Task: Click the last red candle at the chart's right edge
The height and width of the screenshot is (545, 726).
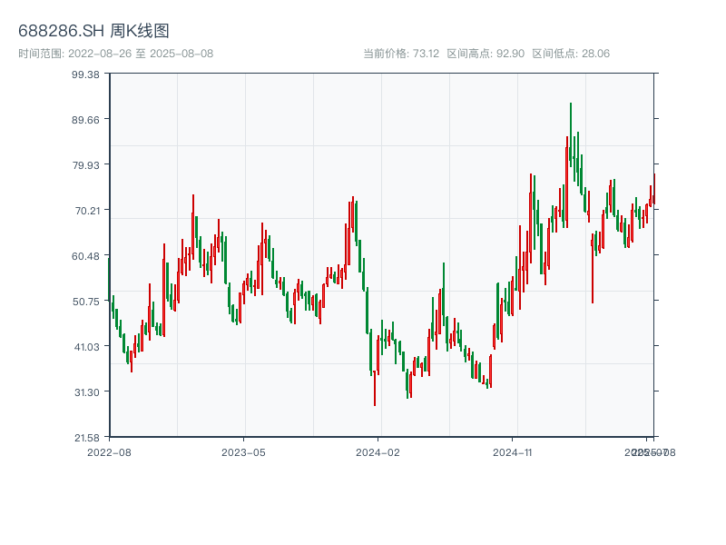Action: click(654, 189)
